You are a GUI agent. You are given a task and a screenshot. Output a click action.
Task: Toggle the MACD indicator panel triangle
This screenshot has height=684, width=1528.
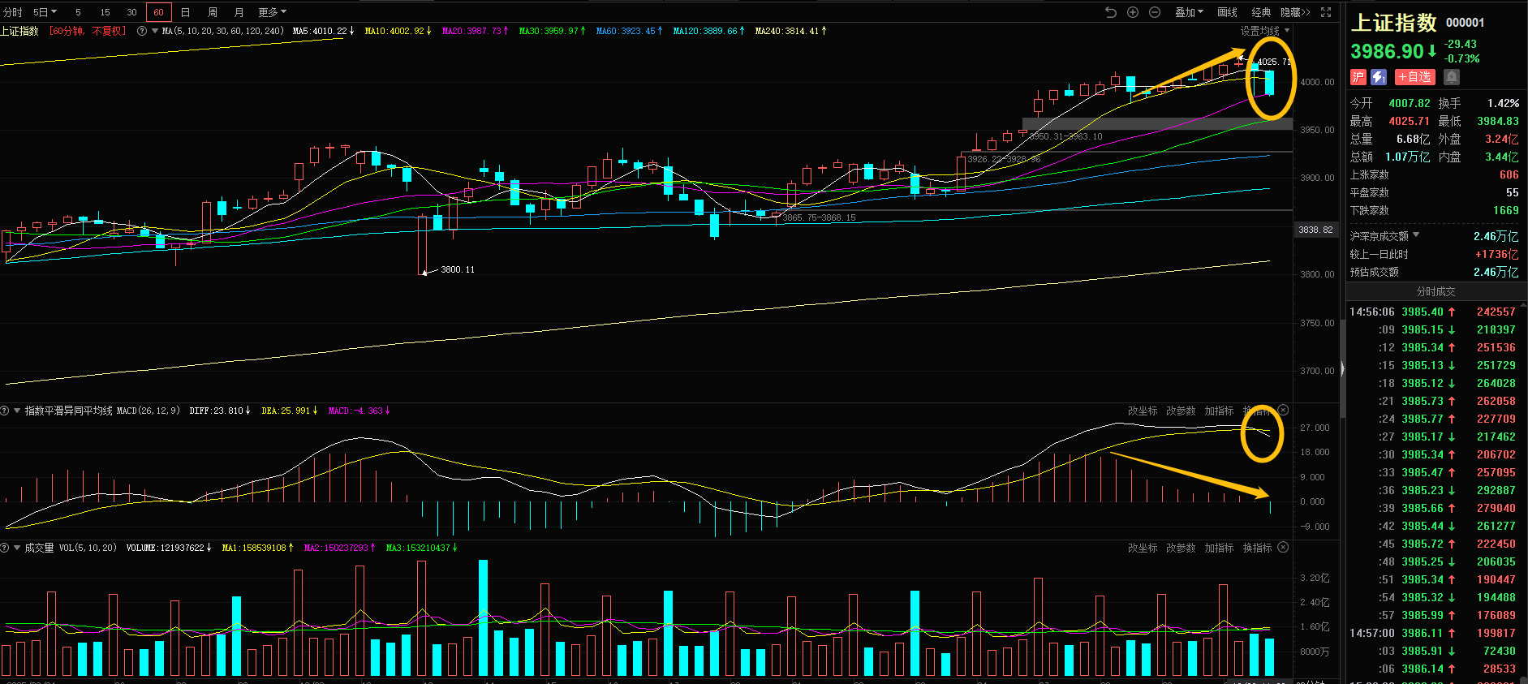(x=16, y=411)
